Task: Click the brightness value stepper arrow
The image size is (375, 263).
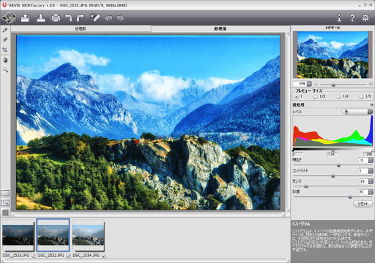Action: pyautogui.click(x=371, y=160)
